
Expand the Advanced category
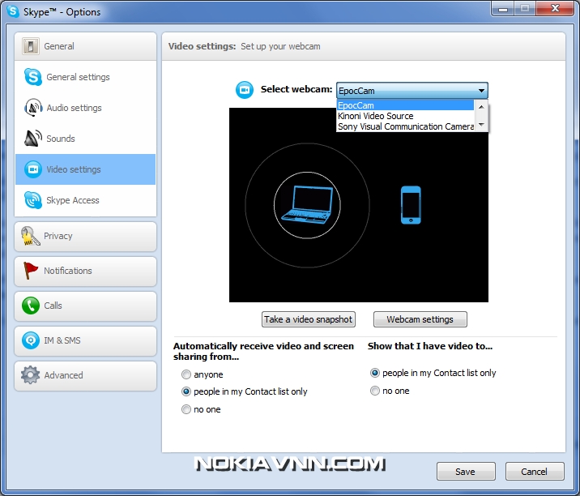(85, 375)
